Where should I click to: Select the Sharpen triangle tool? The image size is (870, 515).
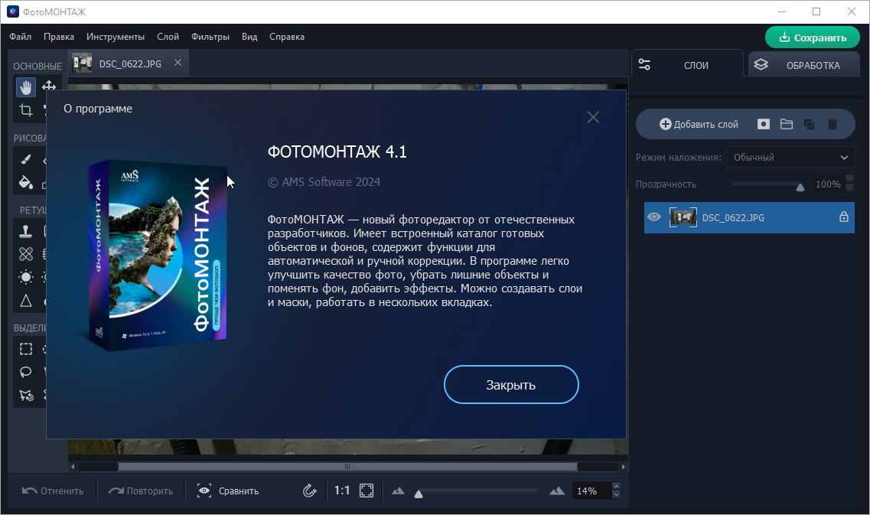pos(25,301)
